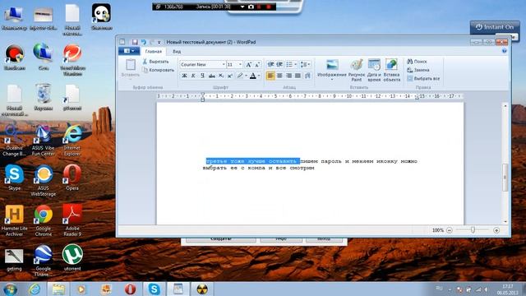Open Skype desktop shortcut
Image resolution: width=526 pixels, height=296 pixels.
pyautogui.click(x=15, y=178)
